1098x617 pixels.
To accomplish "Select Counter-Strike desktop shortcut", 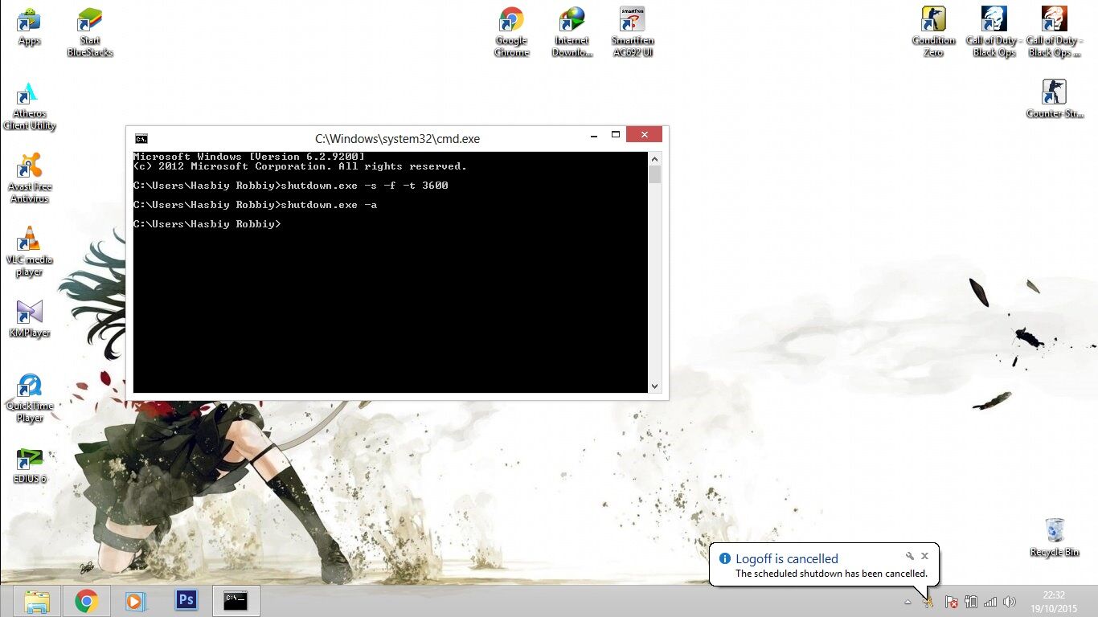I will 1054,99.
